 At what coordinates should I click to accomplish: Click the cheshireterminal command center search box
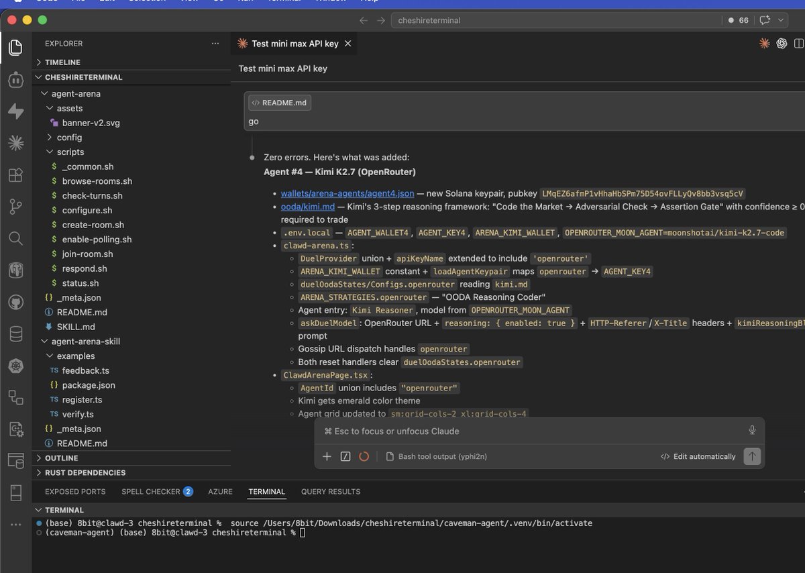(555, 20)
